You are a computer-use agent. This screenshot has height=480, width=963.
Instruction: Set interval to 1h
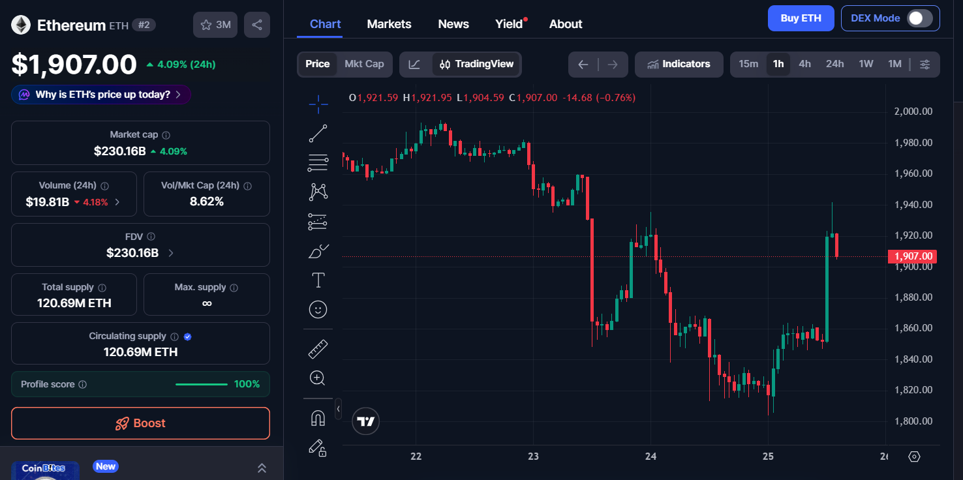[778, 64]
